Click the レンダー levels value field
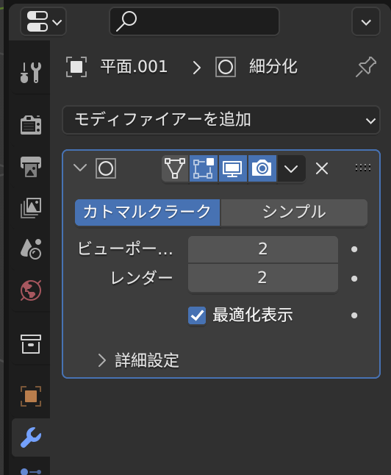This screenshot has width=391, height=475. pos(263,278)
